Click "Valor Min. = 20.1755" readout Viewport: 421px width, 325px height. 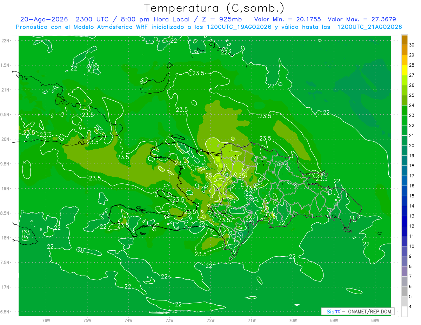[x=288, y=19]
